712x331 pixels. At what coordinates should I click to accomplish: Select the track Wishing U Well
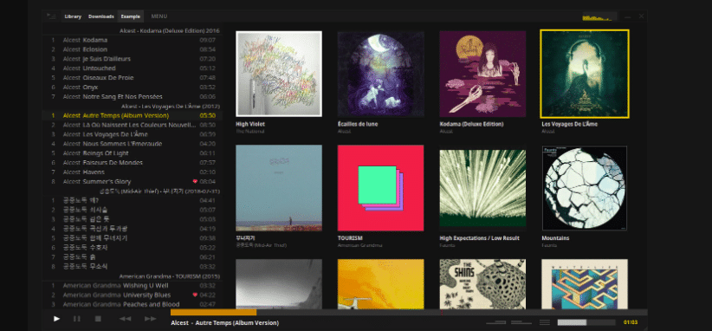(132, 286)
